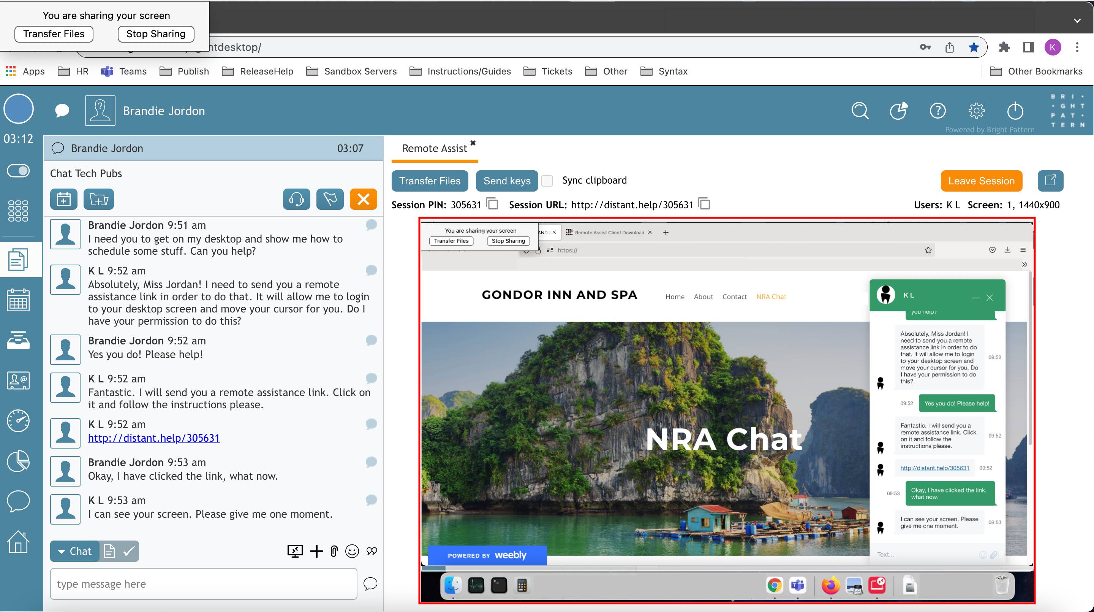Go to the Home house icon
The width and height of the screenshot is (1094, 612).
[x=18, y=542]
